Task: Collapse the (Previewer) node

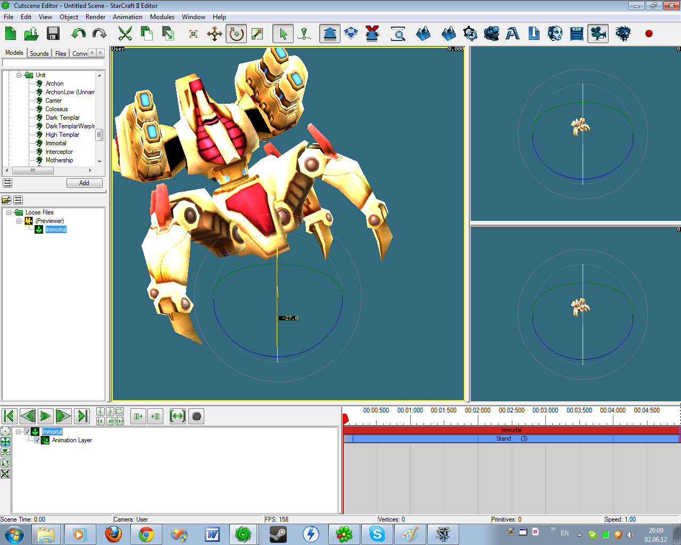Action: point(19,221)
